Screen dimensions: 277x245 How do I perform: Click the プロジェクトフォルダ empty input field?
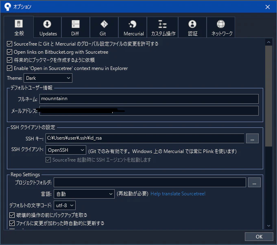pos(150,182)
